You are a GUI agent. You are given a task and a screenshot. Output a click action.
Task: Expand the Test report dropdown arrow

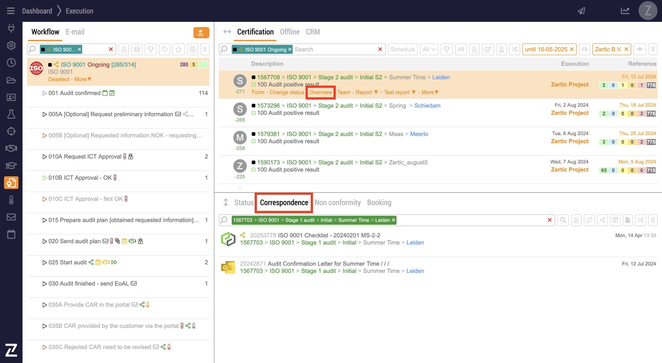(413, 92)
